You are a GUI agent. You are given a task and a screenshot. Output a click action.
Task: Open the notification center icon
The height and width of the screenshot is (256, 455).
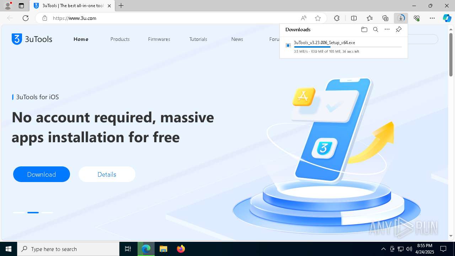click(443, 249)
